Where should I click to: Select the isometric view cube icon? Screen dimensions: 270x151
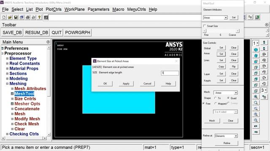256,50
